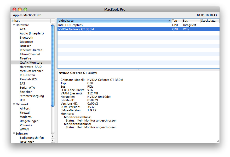Click the VRAM (gesamt) 512 MB value
230x157 pixels.
(93, 93)
